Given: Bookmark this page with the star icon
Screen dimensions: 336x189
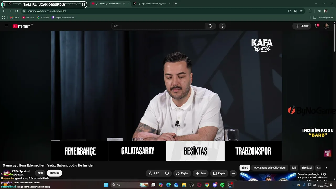Looking at the screenshot, I should 301,11.
